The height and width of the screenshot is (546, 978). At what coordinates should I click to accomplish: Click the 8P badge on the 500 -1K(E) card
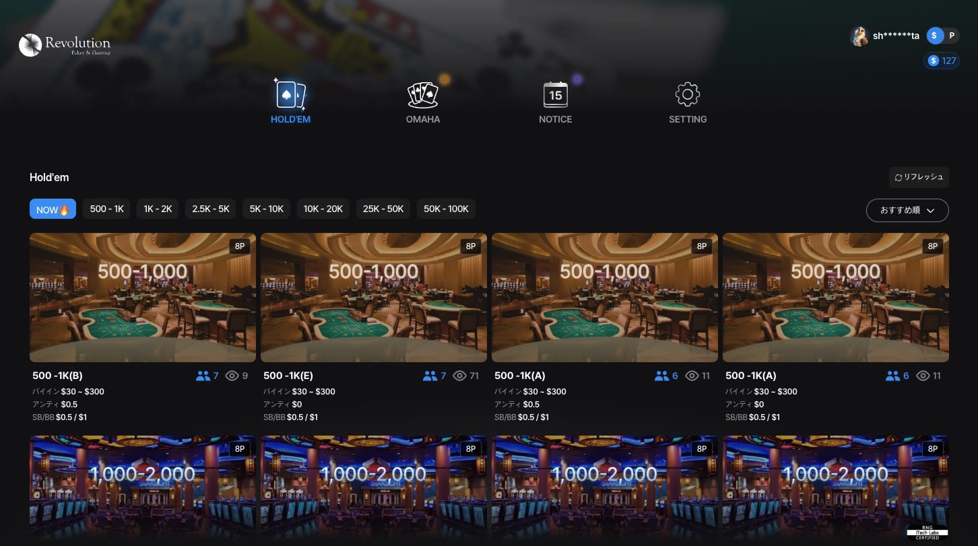(471, 246)
